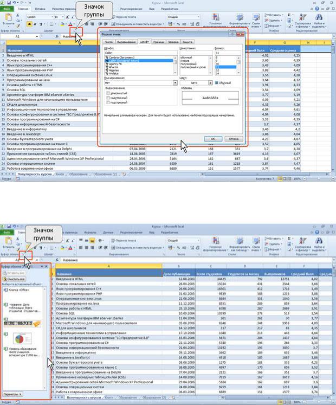Switch to Защита tab in dialog
This screenshot has width=336, height=405.
tap(188, 42)
